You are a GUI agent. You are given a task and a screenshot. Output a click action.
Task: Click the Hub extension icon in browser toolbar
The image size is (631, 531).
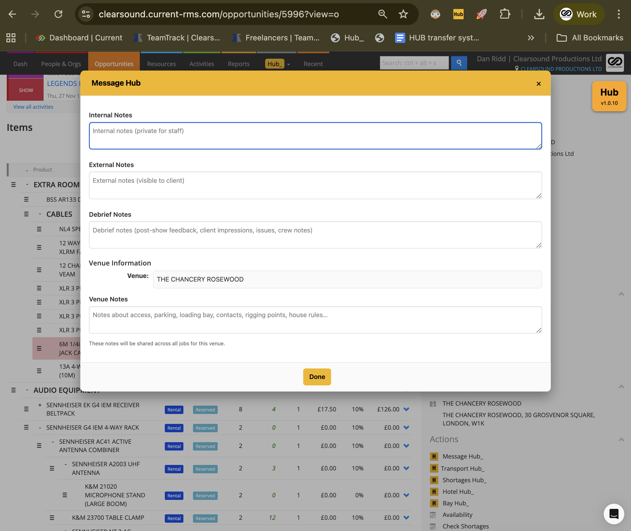(458, 14)
